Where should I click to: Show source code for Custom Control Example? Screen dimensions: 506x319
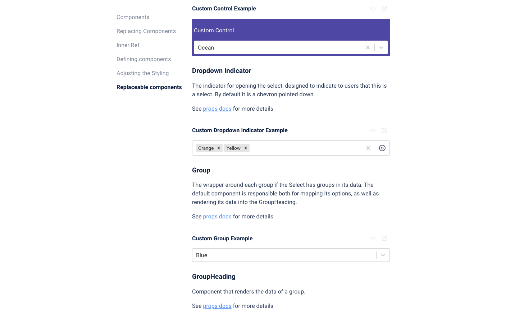click(373, 9)
